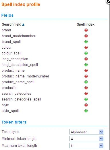Viewport: 110px width, 150px height.
Task: Click the red icon for product_name_modelnumber
Action: click(86, 76)
